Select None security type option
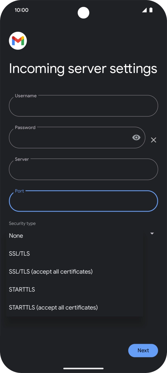The image size is (167, 373). (x=16, y=236)
